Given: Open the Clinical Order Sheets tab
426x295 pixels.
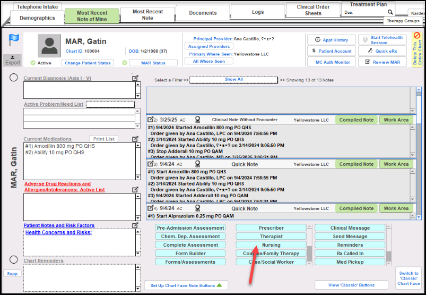Looking at the screenshot, I should pyautogui.click(x=313, y=10).
